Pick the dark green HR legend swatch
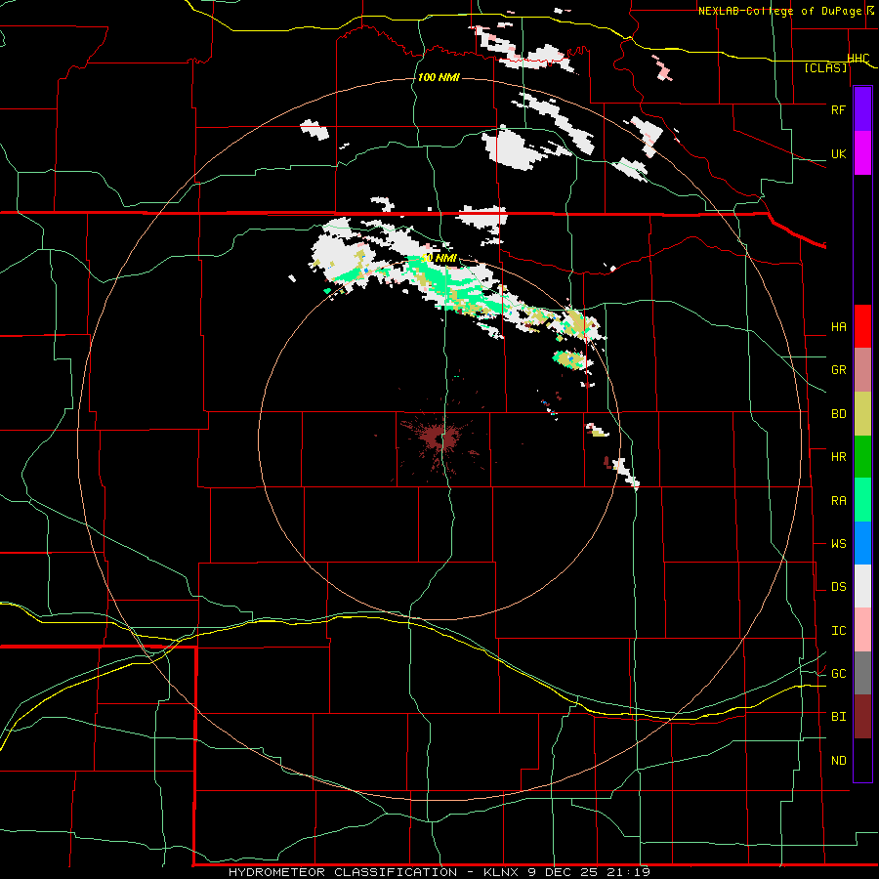The height and width of the screenshot is (879, 879). click(x=862, y=457)
